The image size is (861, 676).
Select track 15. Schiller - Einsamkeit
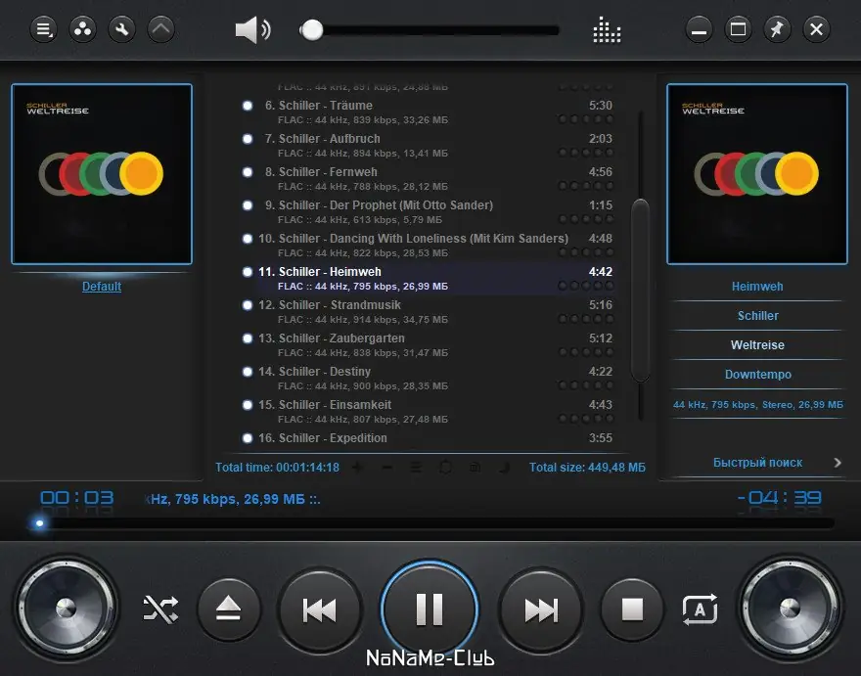pyautogui.click(x=437, y=411)
